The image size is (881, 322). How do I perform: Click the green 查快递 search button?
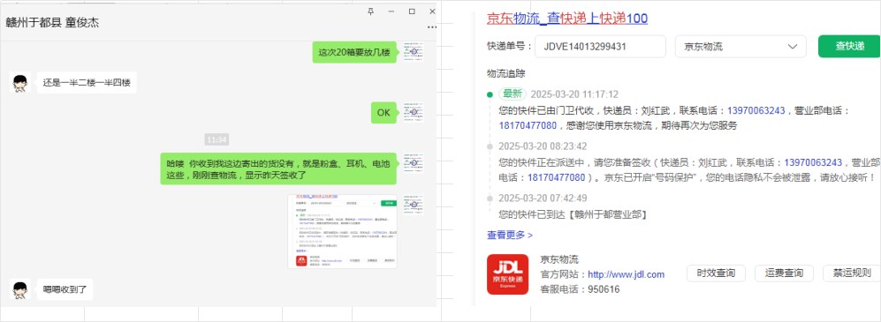tap(849, 47)
